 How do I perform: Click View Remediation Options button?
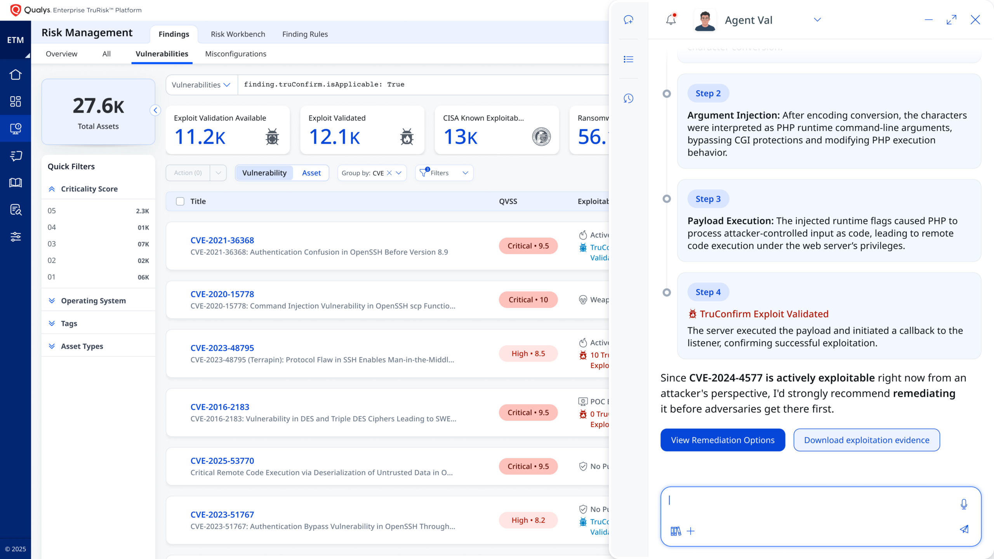723,440
